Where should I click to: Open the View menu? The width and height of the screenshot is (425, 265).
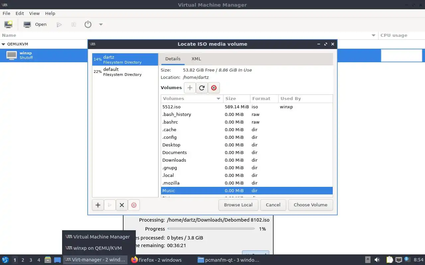[x=34, y=13]
